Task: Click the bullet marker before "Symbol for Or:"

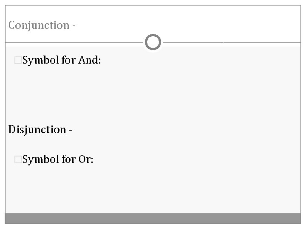Action: tap(17, 159)
